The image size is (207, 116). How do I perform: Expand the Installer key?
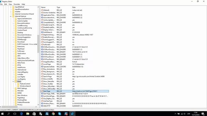click(11, 12)
